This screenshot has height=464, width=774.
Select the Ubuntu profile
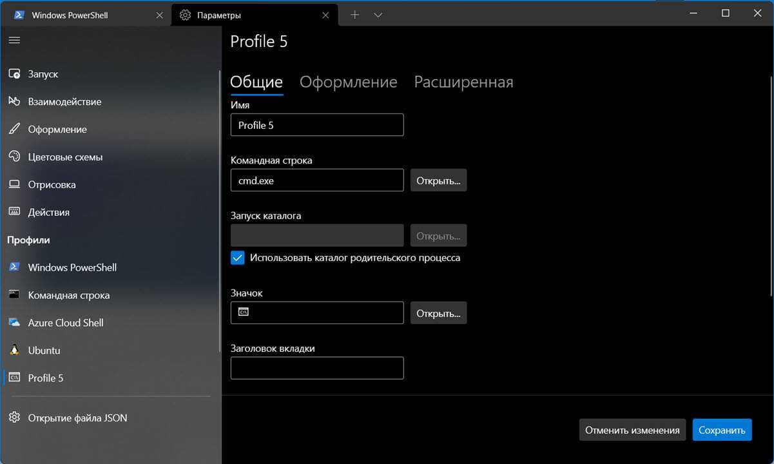click(x=44, y=351)
